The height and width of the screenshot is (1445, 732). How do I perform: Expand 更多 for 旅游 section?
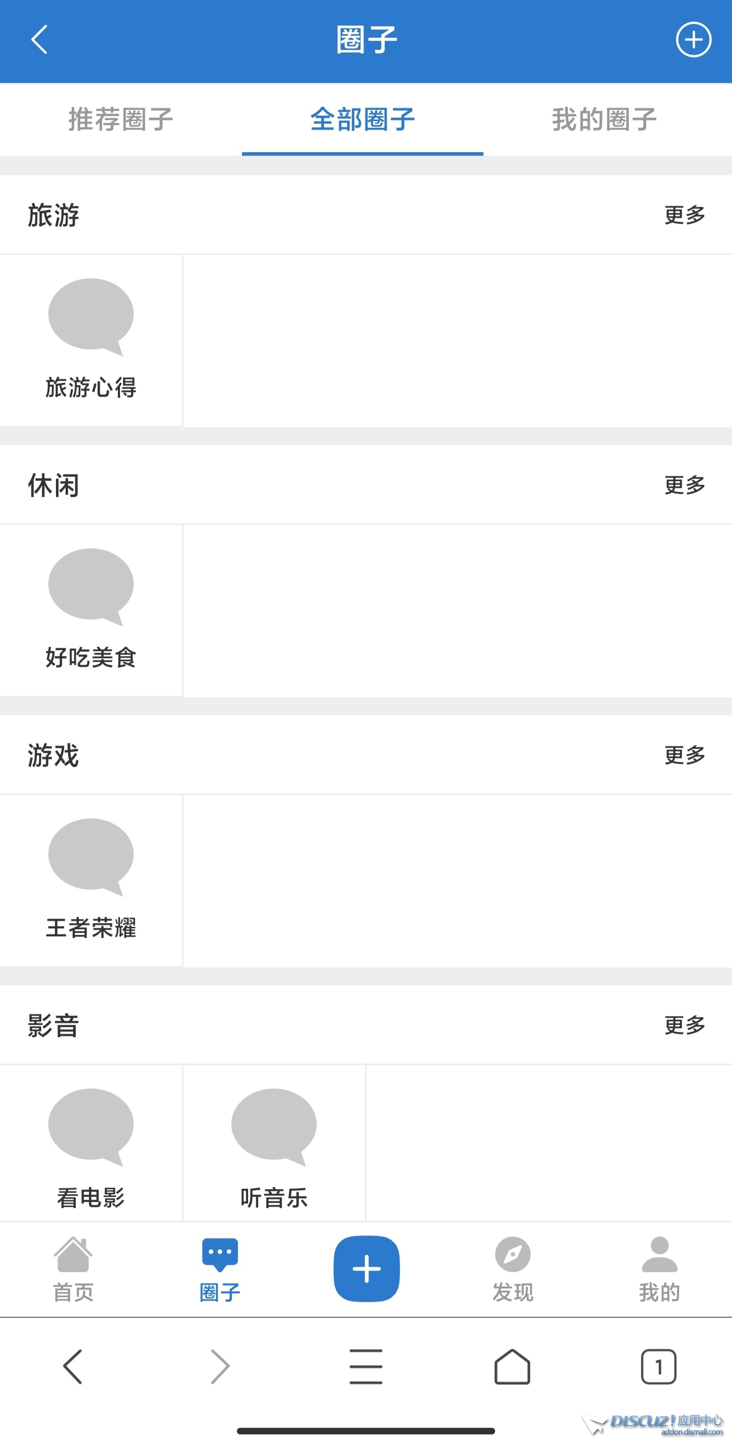[684, 215]
